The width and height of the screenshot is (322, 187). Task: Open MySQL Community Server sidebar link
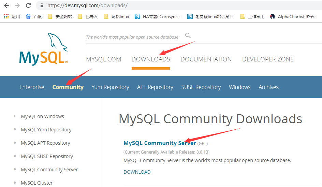pos(49,170)
